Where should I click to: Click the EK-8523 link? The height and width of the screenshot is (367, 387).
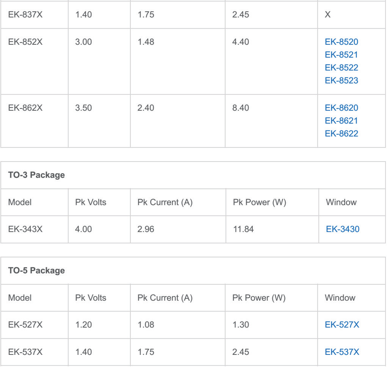(x=342, y=80)
